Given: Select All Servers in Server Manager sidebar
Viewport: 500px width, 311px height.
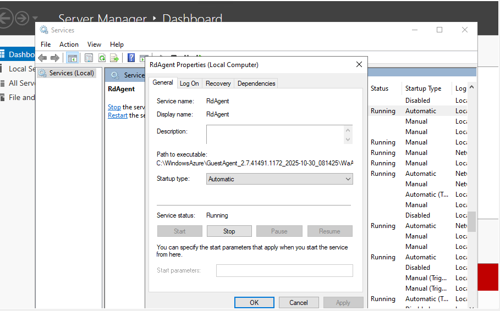Looking at the screenshot, I should [x=18, y=83].
